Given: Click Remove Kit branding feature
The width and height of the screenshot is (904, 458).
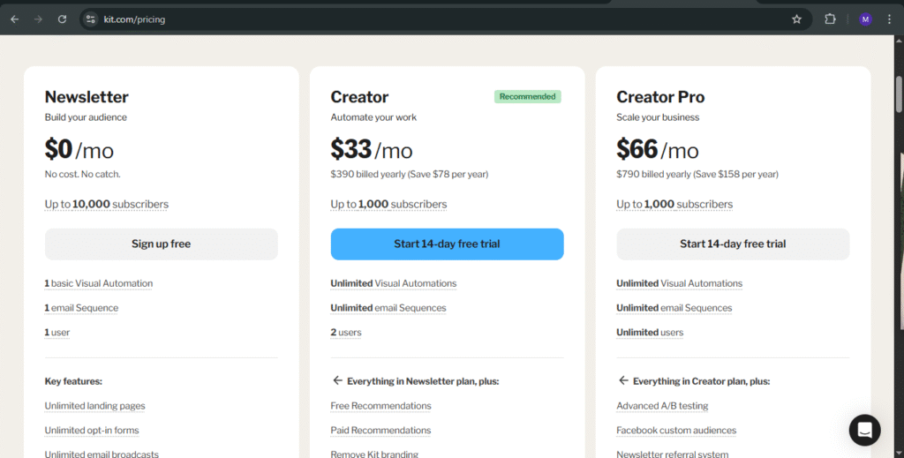Looking at the screenshot, I should click(374, 454).
